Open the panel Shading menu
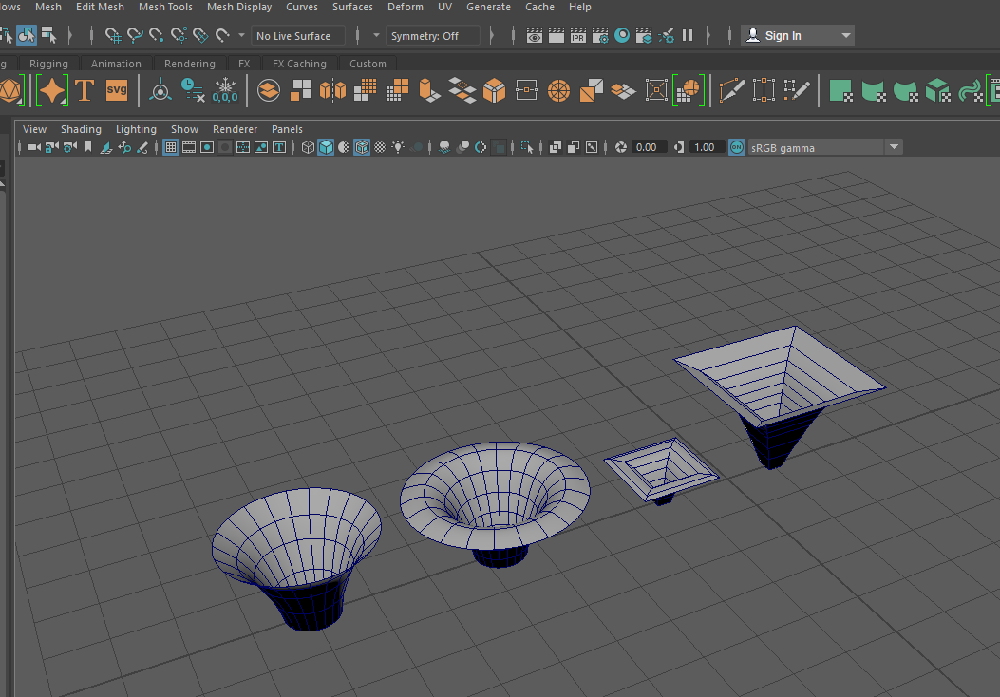 81,129
